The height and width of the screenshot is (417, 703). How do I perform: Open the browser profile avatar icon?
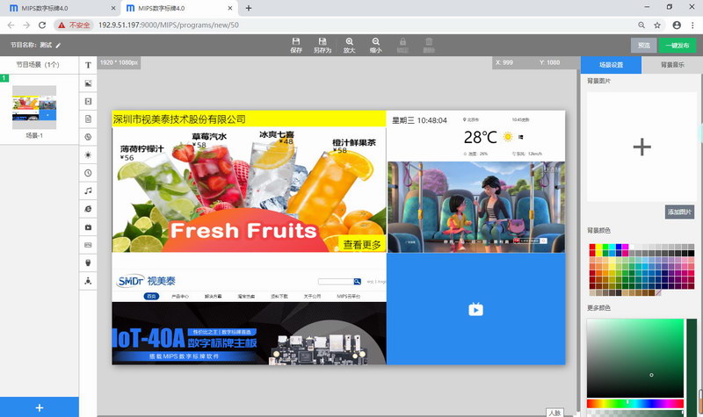coord(677,25)
